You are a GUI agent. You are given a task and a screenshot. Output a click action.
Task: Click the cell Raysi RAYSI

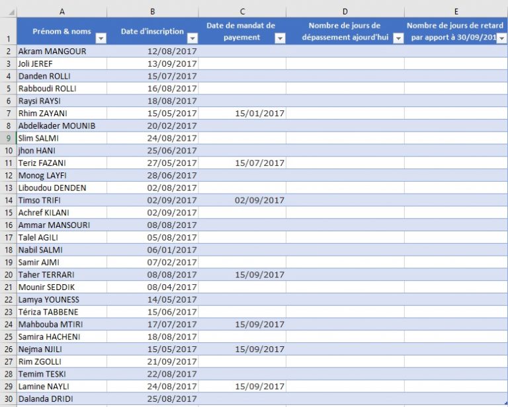pos(62,101)
